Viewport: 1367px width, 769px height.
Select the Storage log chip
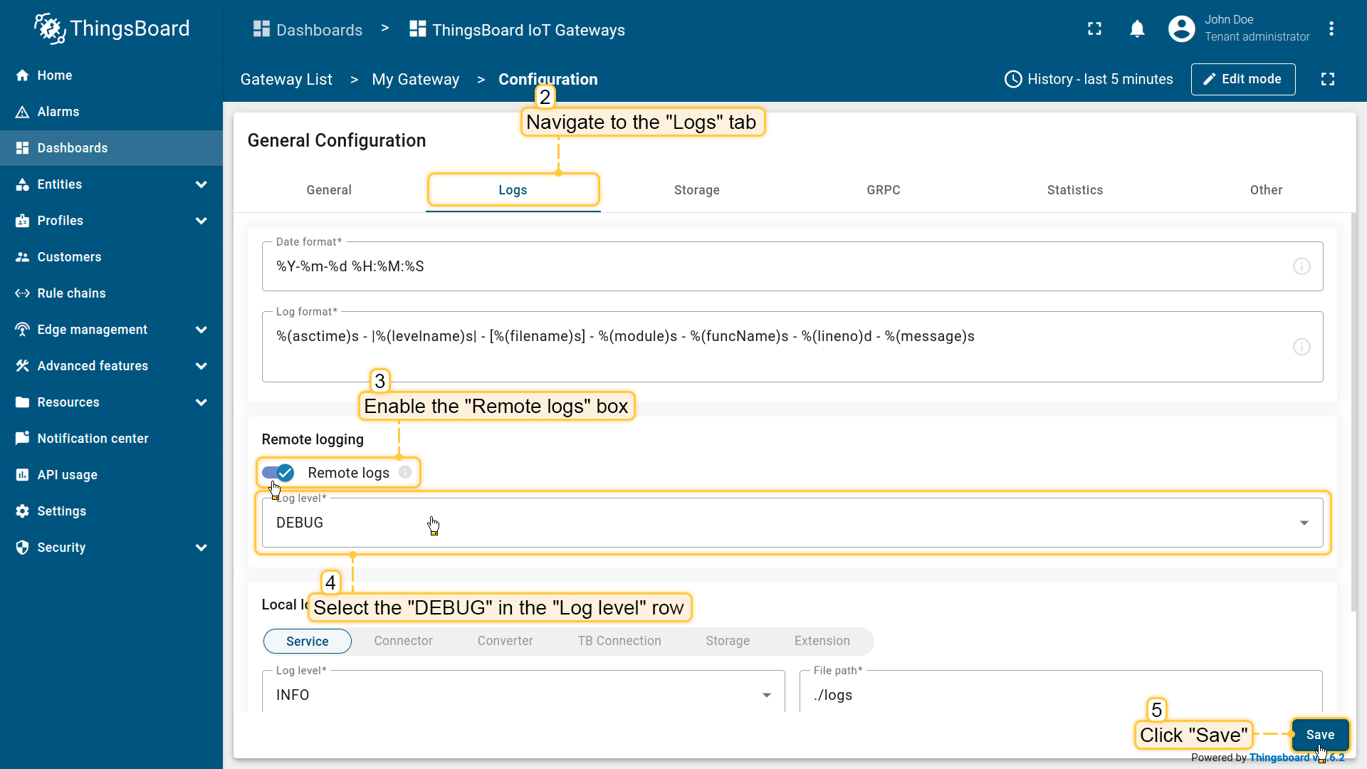pyautogui.click(x=728, y=641)
